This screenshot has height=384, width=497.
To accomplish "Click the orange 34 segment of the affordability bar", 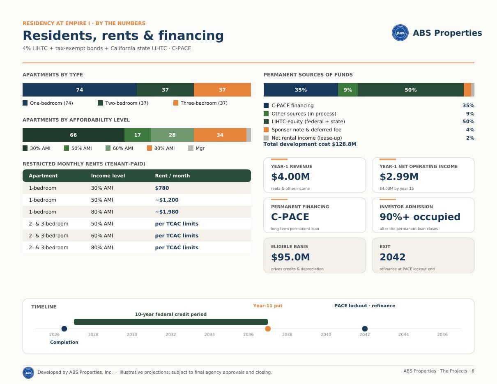I will tap(220, 135).
